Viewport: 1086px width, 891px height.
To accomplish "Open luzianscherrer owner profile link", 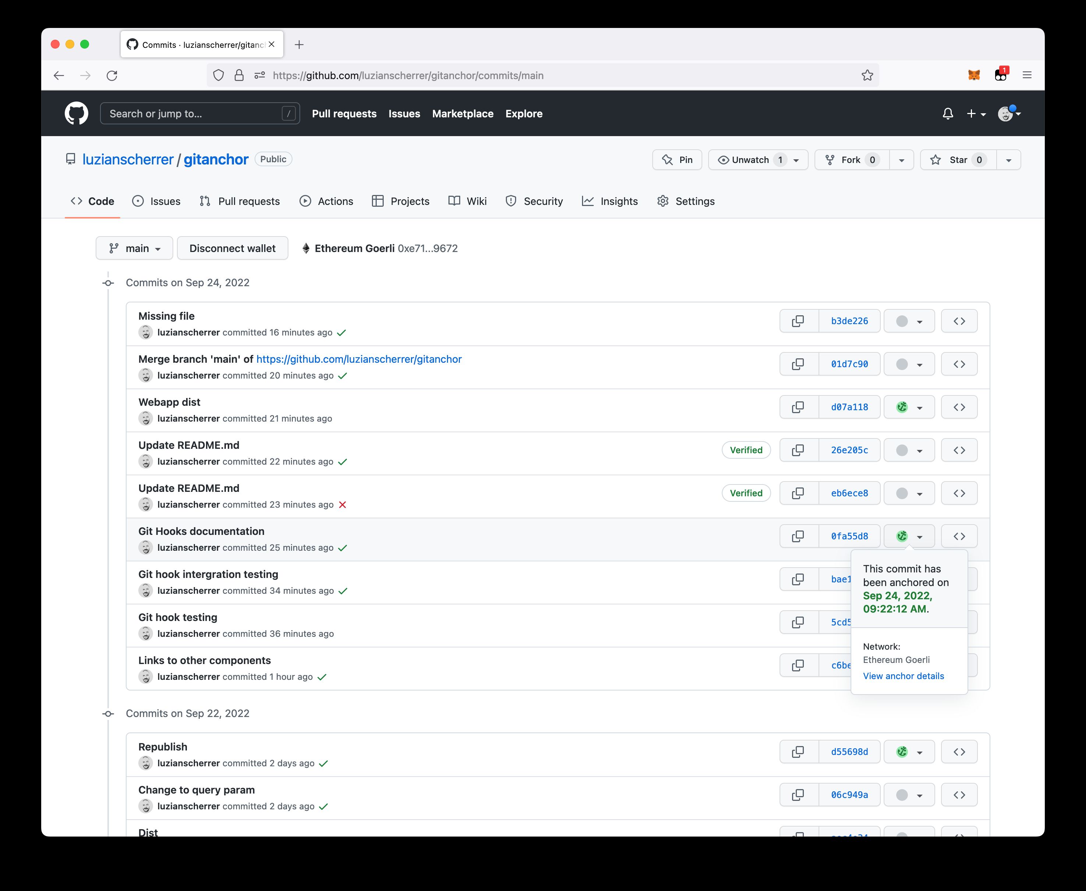I will coord(128,160).
